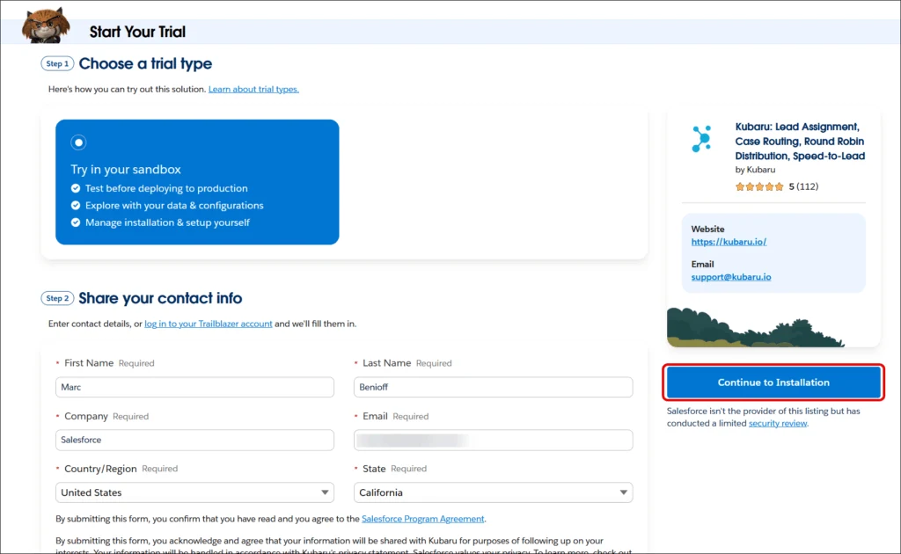Click the 'Share your contact info' heading
Image resolution: width=901 pixels, height=554 pixels.
coord(160,298)
